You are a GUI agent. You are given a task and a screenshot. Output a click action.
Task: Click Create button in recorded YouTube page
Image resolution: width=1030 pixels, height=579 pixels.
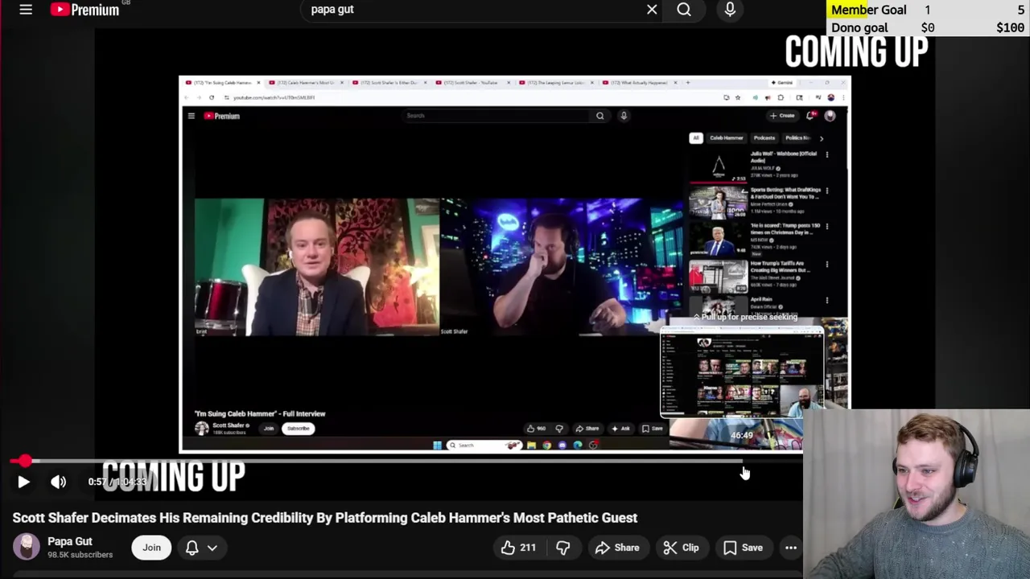(x=783, y=116)
